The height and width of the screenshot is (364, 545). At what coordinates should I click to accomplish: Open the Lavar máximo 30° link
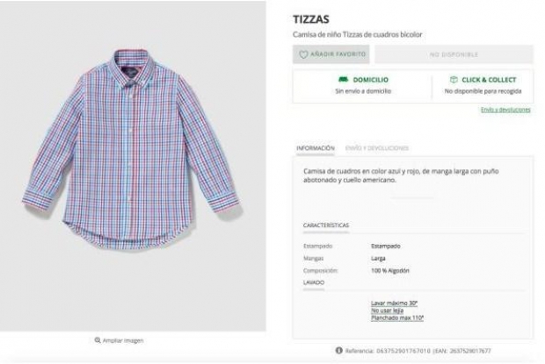pyautogui.click(x=396, y=303)
